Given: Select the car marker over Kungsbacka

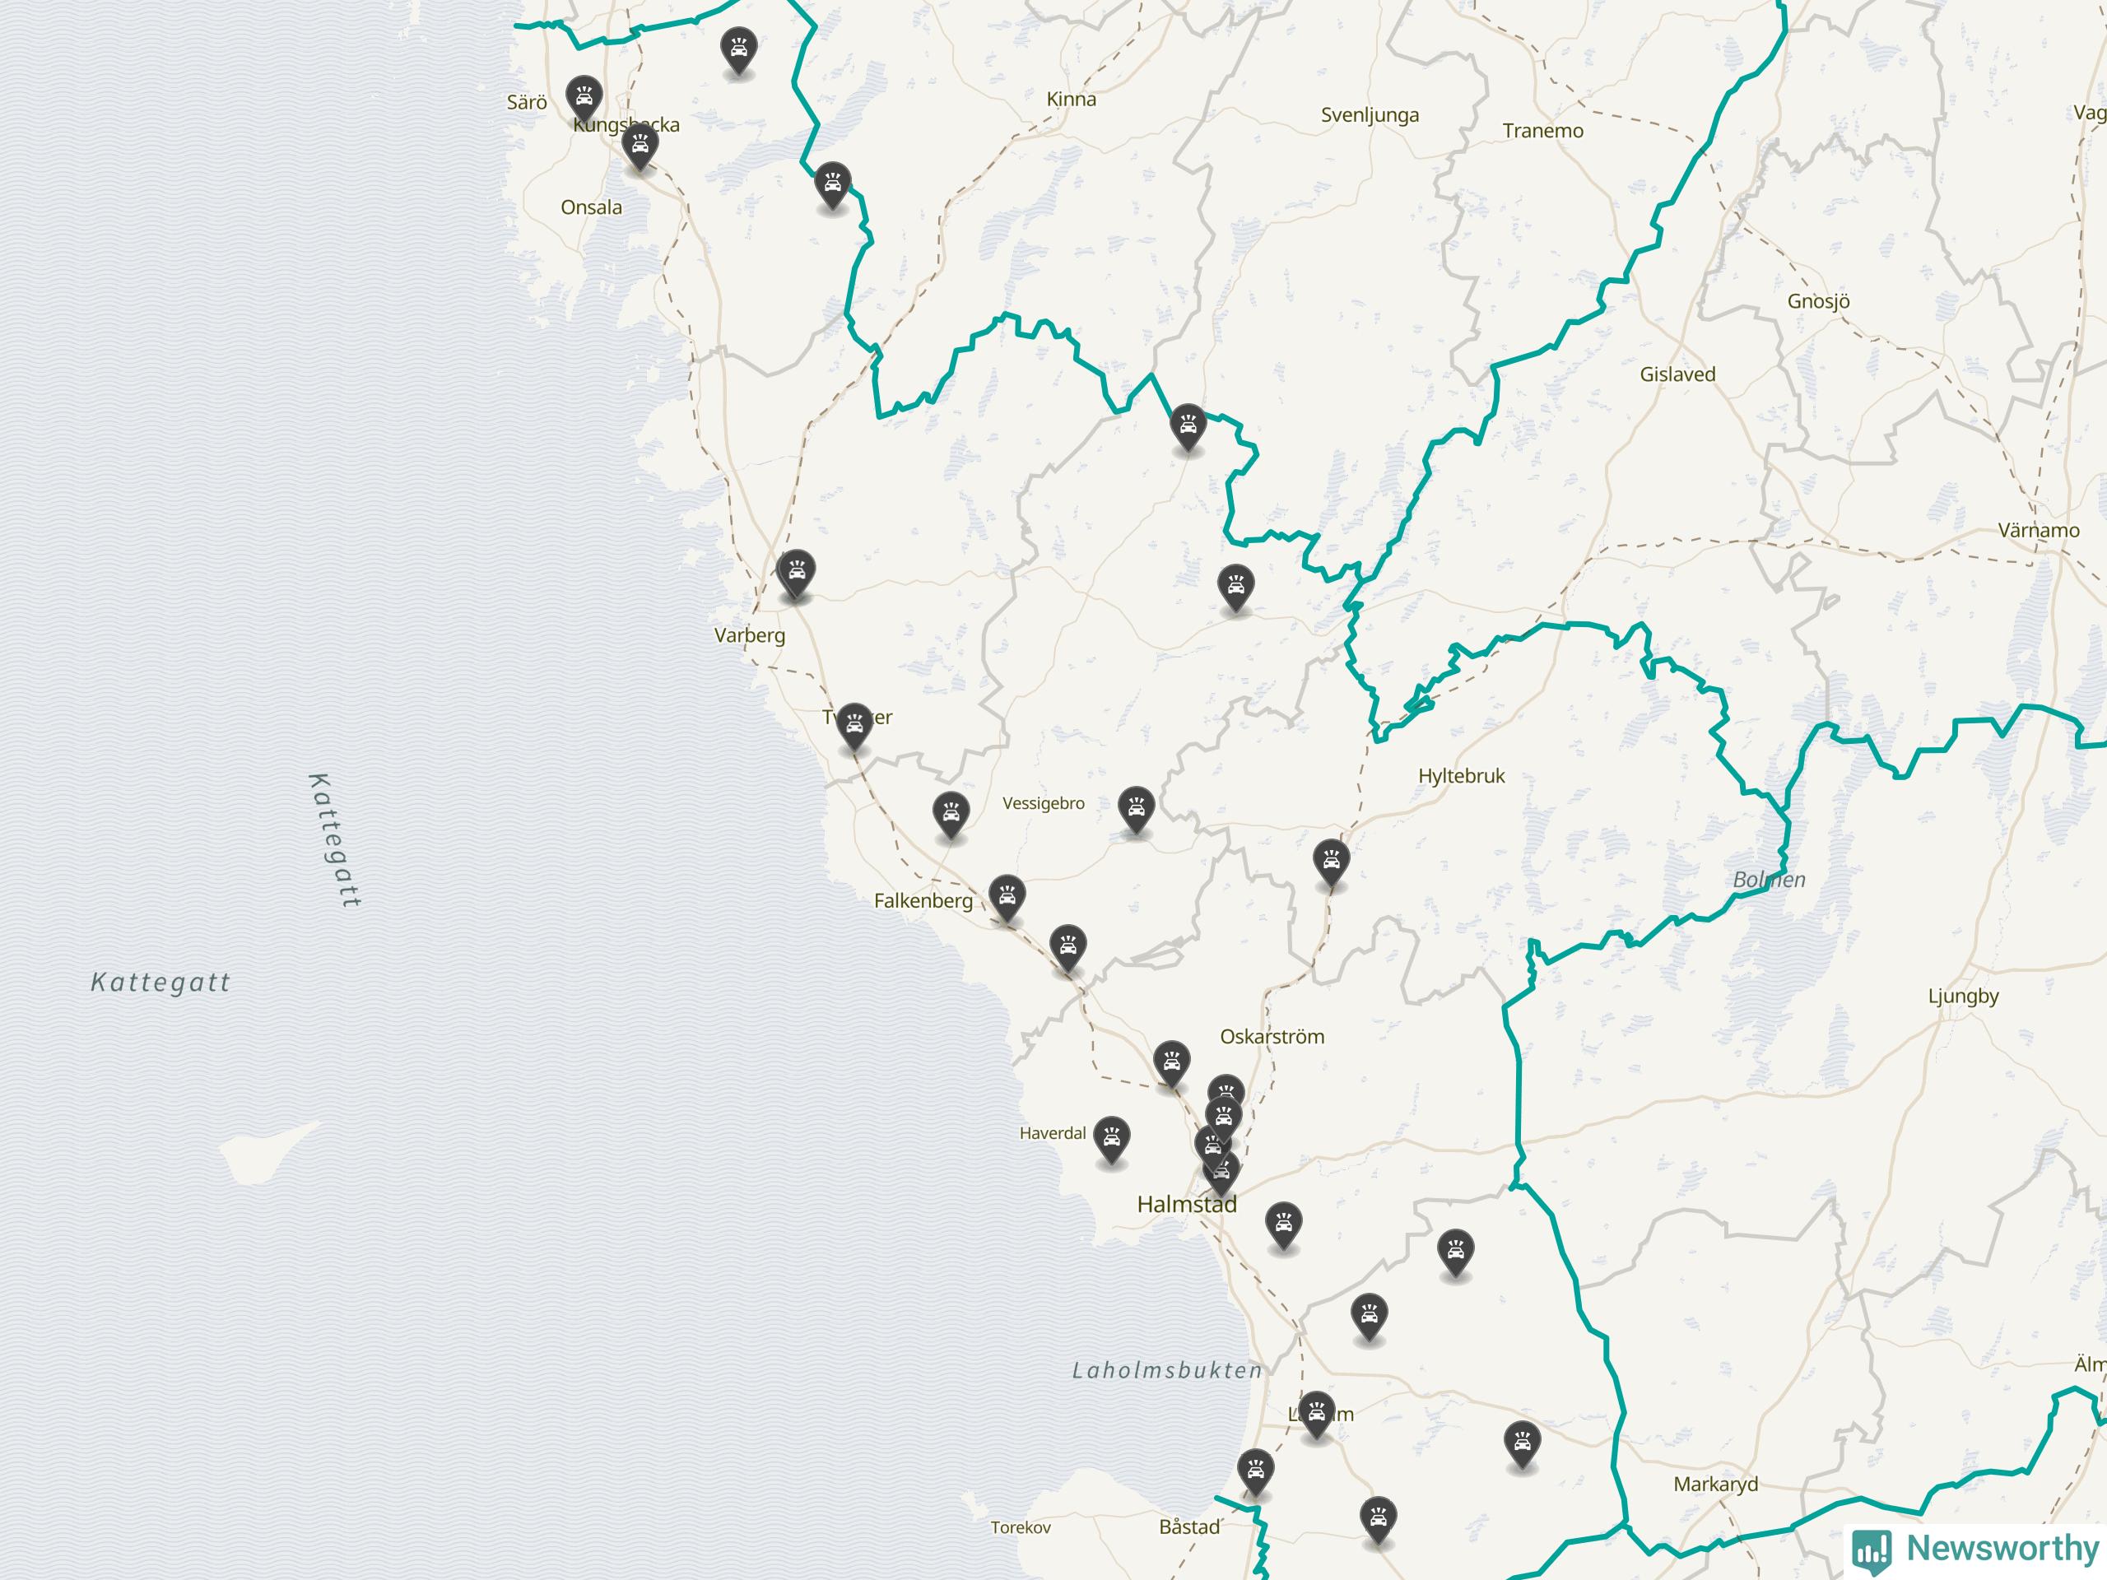Looking at the screenshot, I should point(640,146).
